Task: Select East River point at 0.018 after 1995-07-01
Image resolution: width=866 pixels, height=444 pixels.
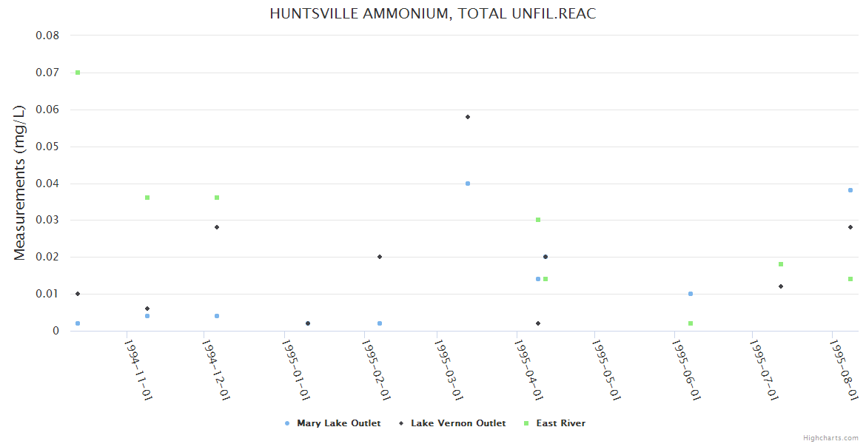Action: 781,264
